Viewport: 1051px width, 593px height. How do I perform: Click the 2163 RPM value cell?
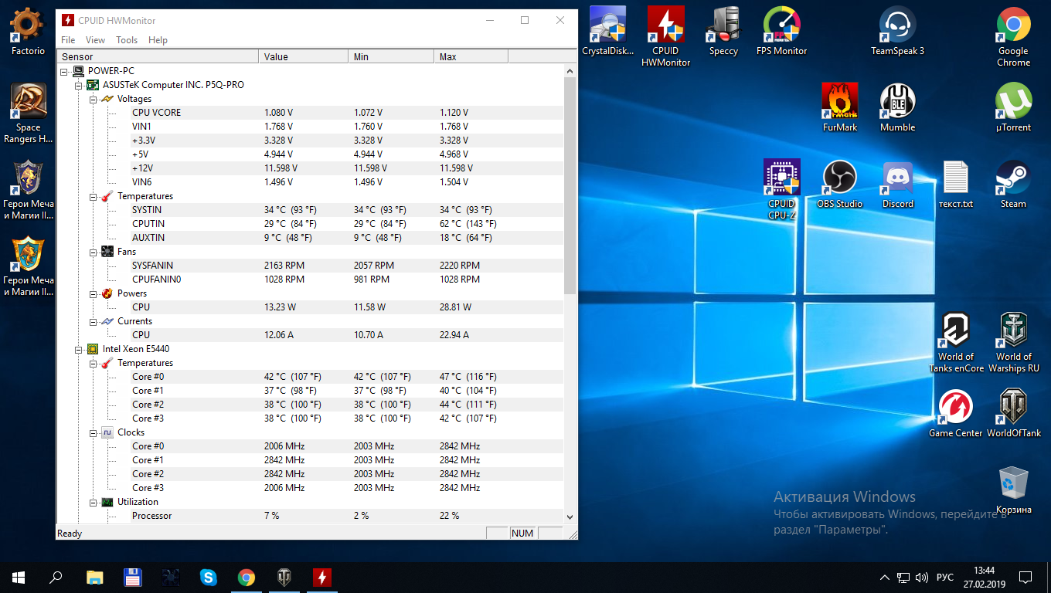pyautogui.click(x=284, y=266)
